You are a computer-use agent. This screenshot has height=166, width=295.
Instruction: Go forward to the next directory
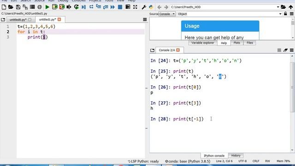point(166,7)
